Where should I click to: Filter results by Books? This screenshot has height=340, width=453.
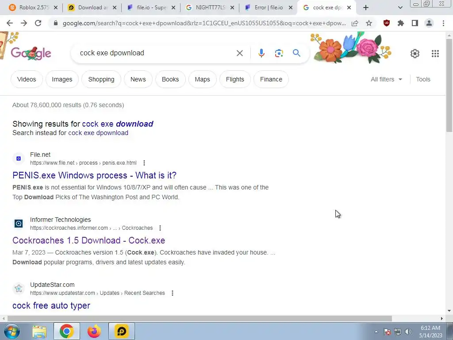pyautogui.click(x=170, y=79)
